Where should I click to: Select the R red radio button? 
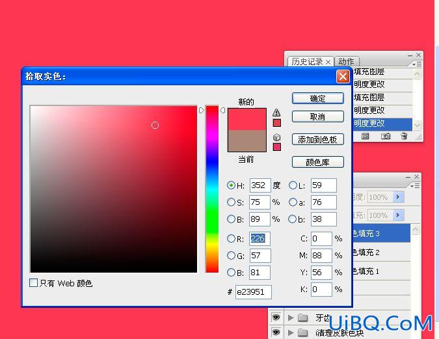[x=231, y=238]
